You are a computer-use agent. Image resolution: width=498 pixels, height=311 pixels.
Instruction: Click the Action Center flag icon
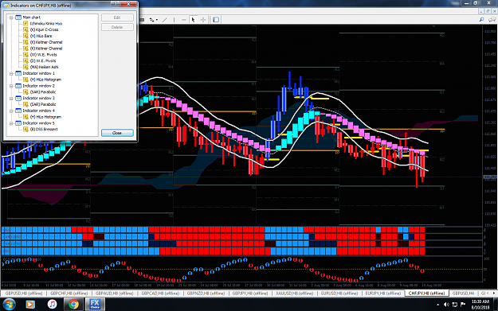click(463, 305)
